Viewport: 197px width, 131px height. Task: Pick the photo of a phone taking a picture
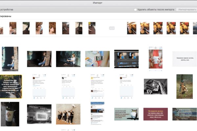98,59
